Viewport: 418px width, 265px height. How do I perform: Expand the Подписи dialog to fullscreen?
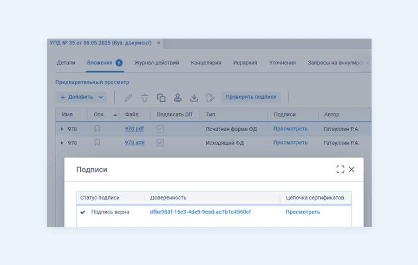(340, 169)
